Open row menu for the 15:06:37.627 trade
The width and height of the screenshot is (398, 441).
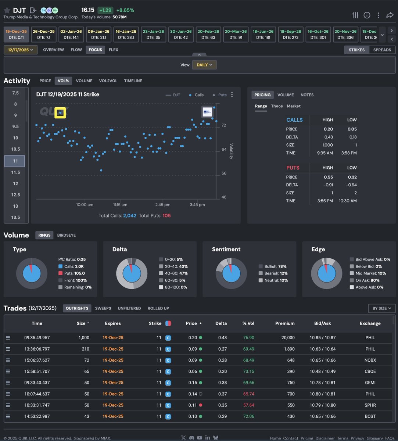coord(8,360)
